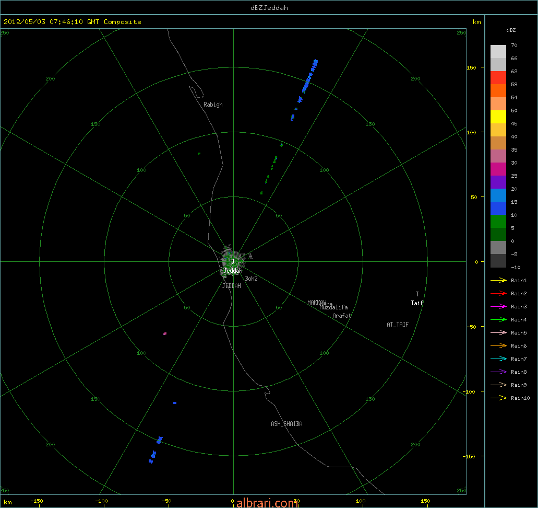Image resolution: width=538 pixels, height=508 pixels.
Task: Click the gray -5 to 0 dBZ swatch
Action: pos(498,248)
